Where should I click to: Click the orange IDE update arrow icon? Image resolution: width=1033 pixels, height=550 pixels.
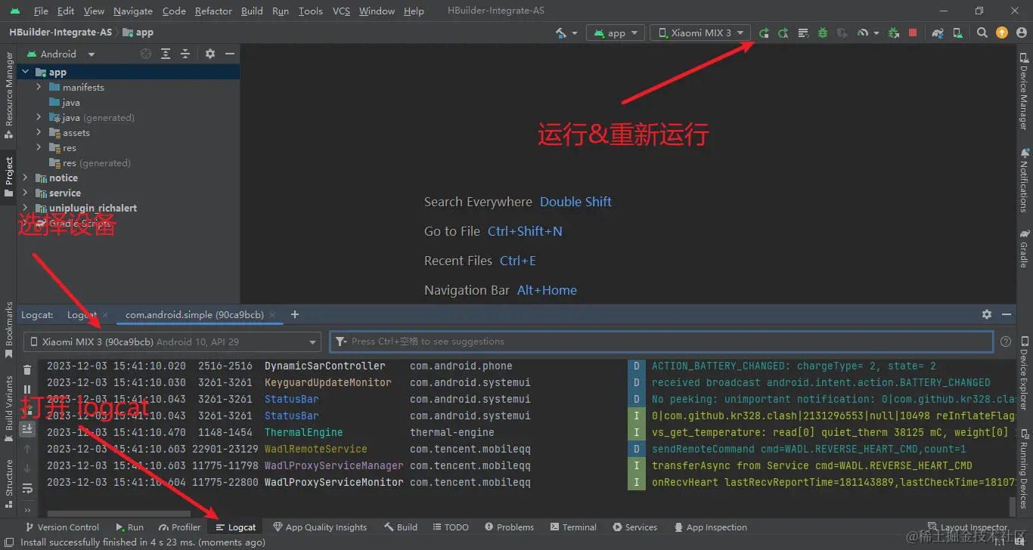tap(1002, 32)
